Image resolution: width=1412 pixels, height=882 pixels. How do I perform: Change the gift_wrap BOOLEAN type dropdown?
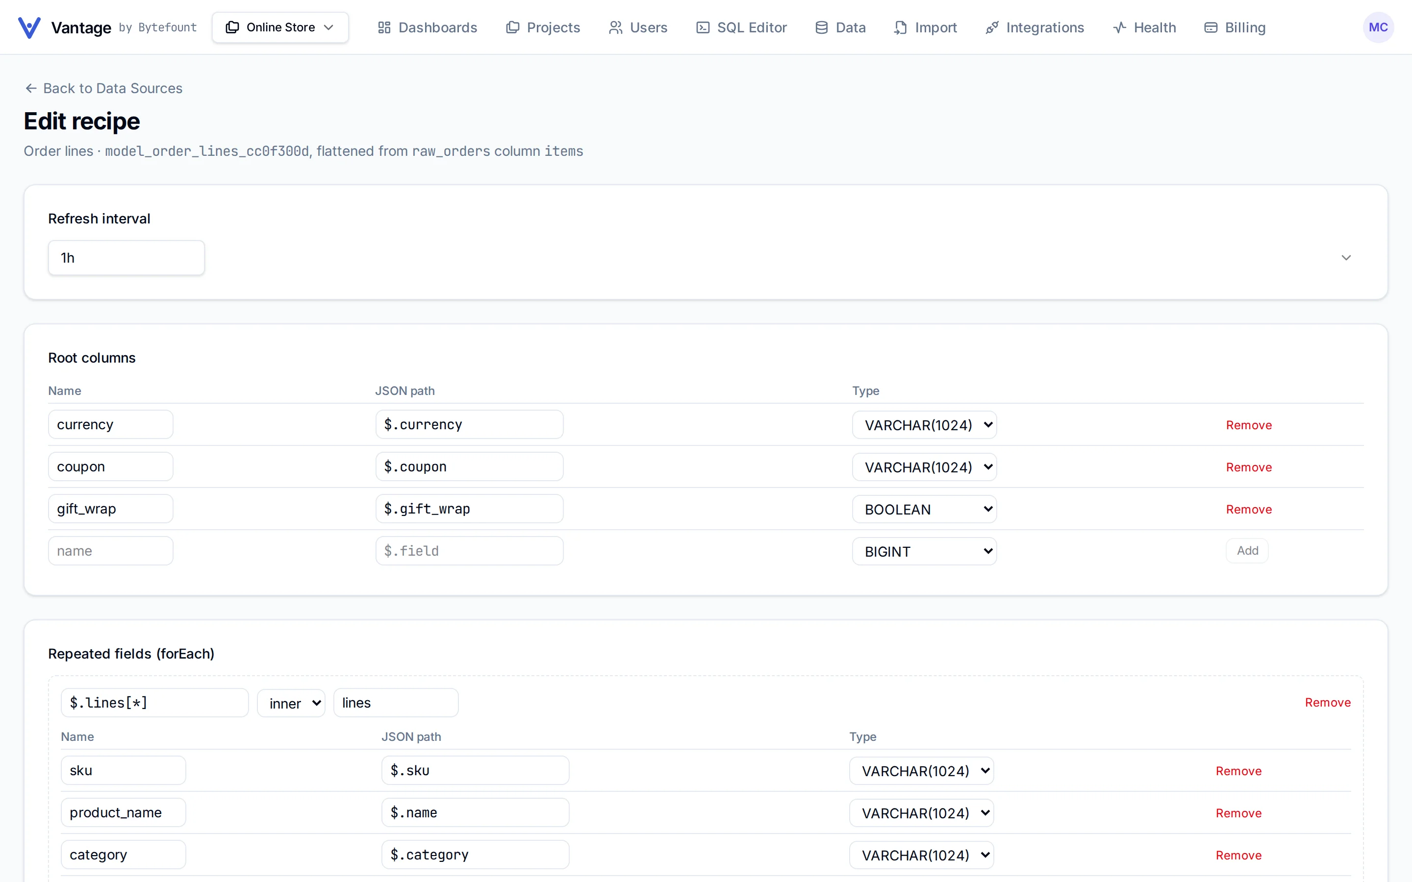click(924, 509)
